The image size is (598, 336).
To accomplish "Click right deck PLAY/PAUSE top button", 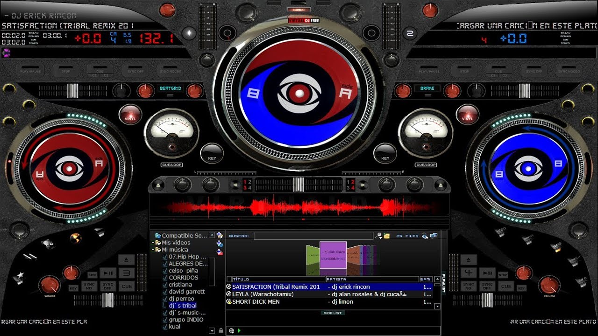I will point(429,71).
